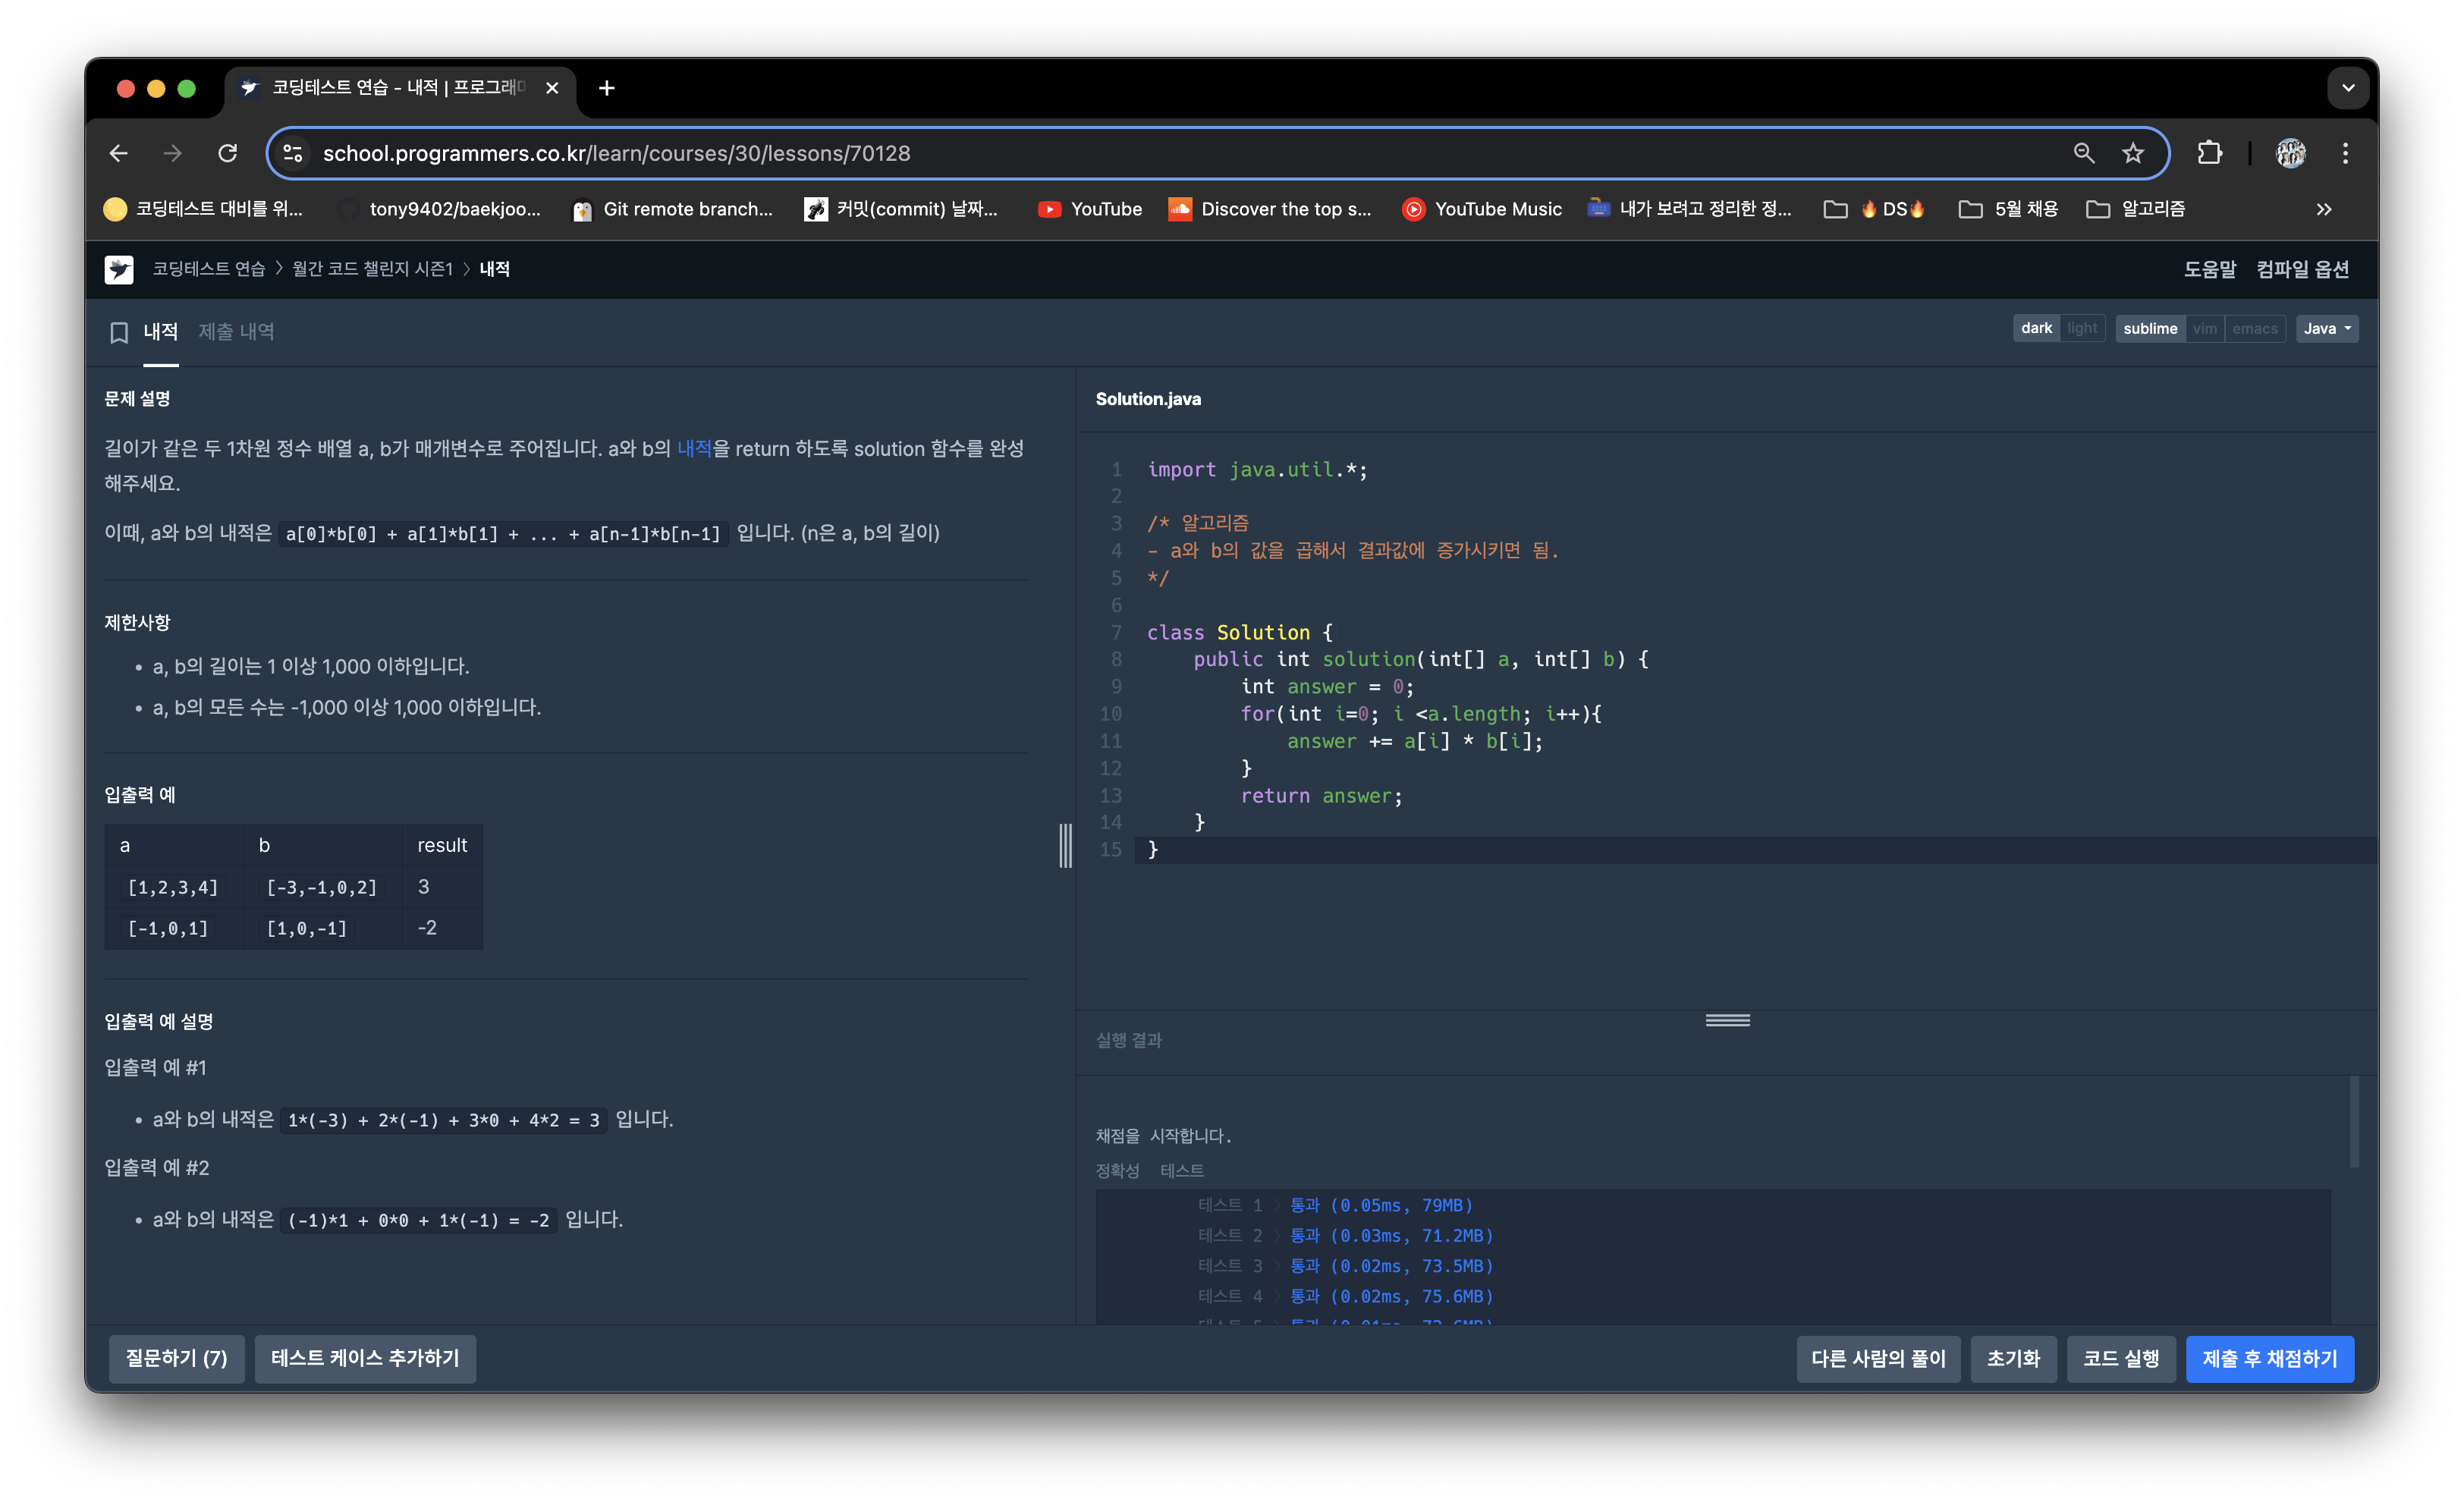Click the zoom magnifier icon in address bar
The height and width of the screenshot is (1505, 2464).
tap(2084, 153)
